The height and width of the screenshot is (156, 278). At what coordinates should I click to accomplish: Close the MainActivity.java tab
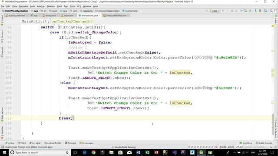(99, 16)
